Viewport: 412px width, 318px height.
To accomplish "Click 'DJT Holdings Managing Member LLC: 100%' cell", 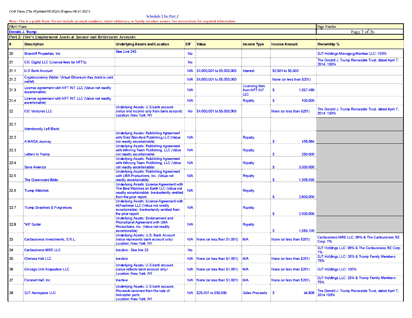I will 352,54.
